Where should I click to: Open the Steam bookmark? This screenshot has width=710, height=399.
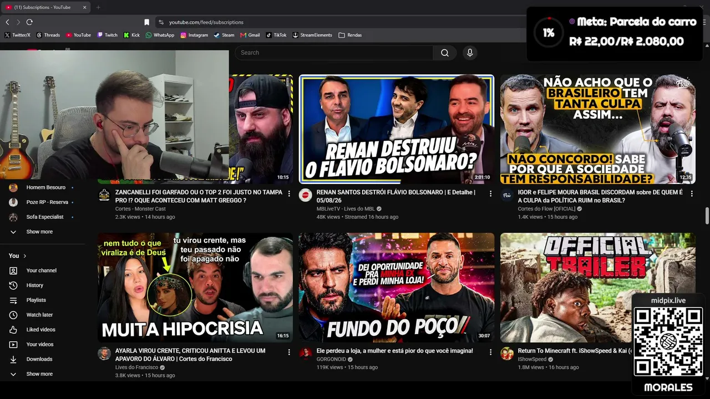[x=224, y=35]
